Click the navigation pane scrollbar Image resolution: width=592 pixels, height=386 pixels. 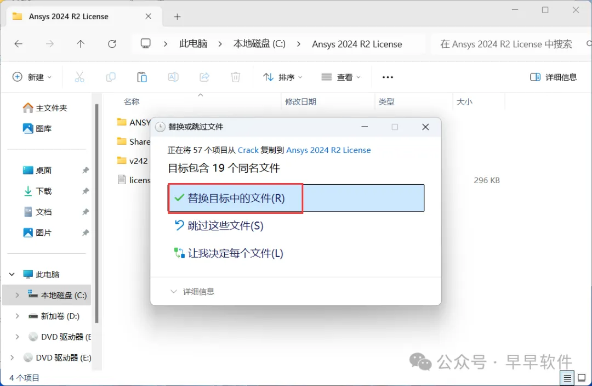96,213
